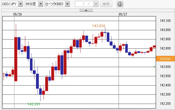Click the 142.900 price axis label
This screenshot has width=175, height=110.
click(x=165, y=39)
